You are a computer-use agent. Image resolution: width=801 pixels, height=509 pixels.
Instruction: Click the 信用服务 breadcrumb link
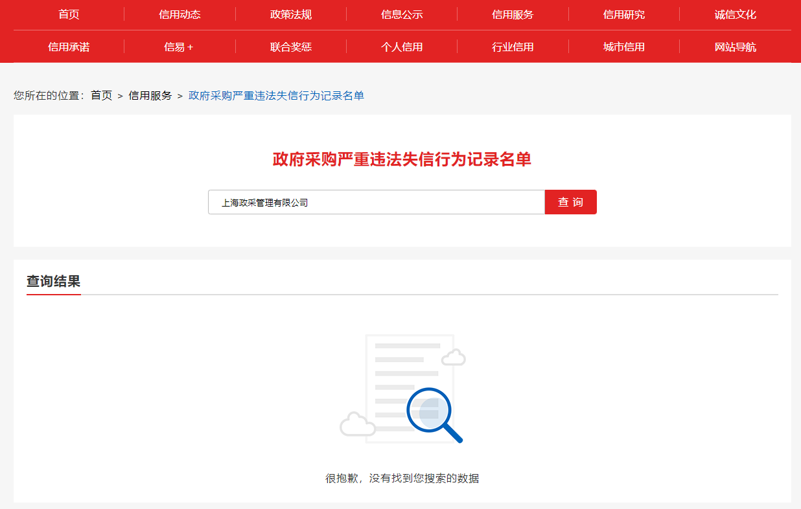[150, 96]
